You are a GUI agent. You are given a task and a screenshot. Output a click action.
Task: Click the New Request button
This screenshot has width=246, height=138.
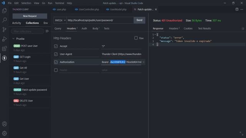coord(30,16)
